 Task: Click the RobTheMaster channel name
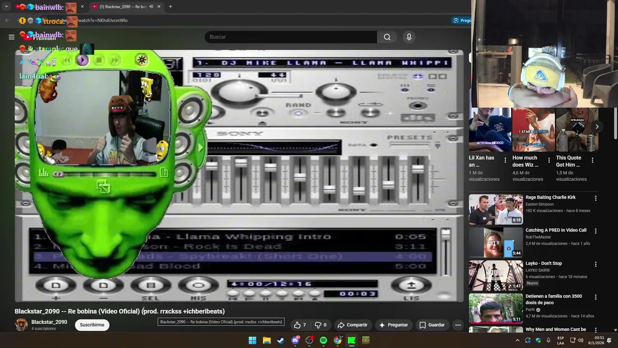tap(538, 237)
